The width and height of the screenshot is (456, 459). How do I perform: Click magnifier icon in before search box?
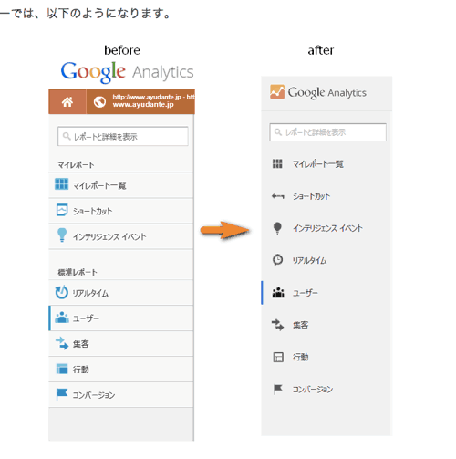coord(67,136)
